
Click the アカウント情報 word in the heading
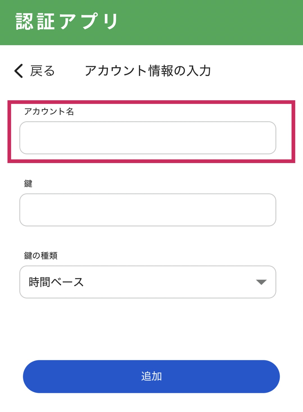(129, 71)
